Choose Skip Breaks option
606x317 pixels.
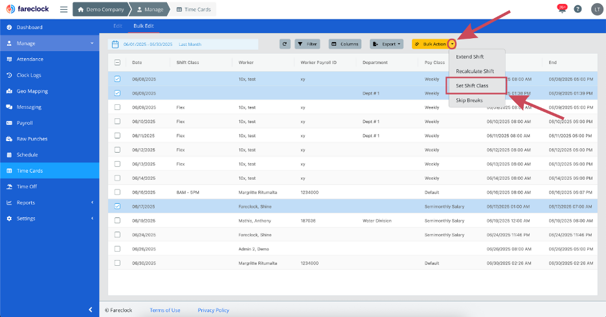click(469, 100)
